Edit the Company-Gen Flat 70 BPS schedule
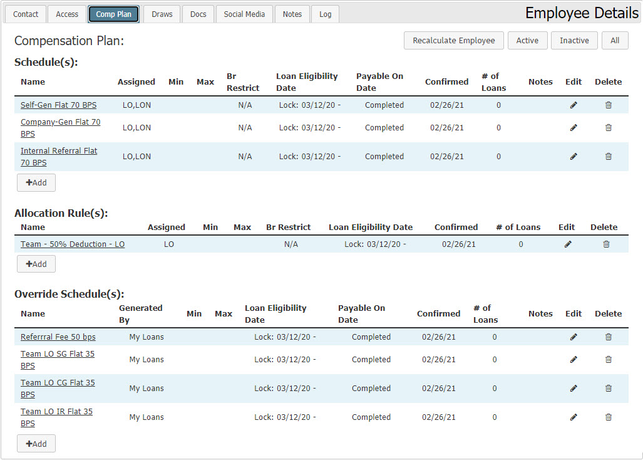This screenshot has width=643, height=460. pos(574,128)
